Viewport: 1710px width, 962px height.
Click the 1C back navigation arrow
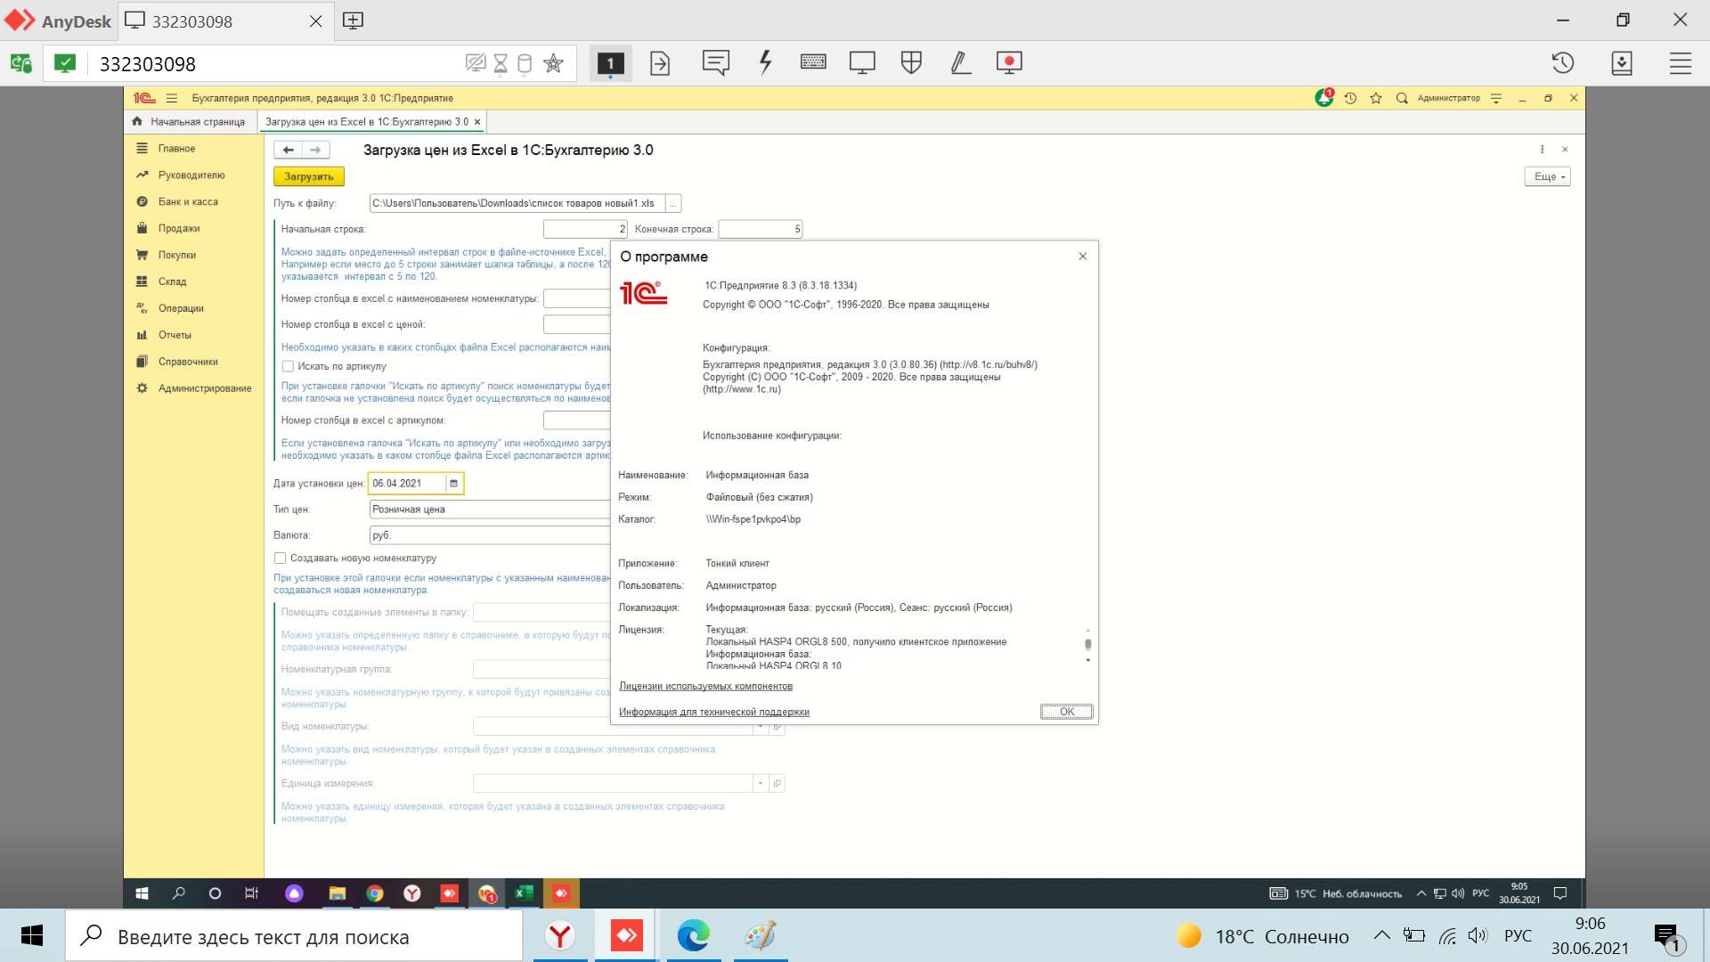click(x=288, y=150)
